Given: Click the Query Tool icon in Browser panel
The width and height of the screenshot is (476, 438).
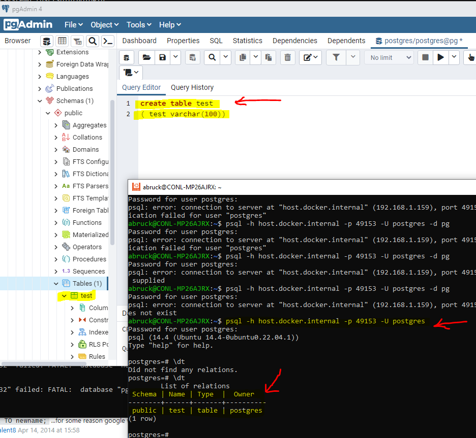Looking at the screenshot, I should click(46, 41).
